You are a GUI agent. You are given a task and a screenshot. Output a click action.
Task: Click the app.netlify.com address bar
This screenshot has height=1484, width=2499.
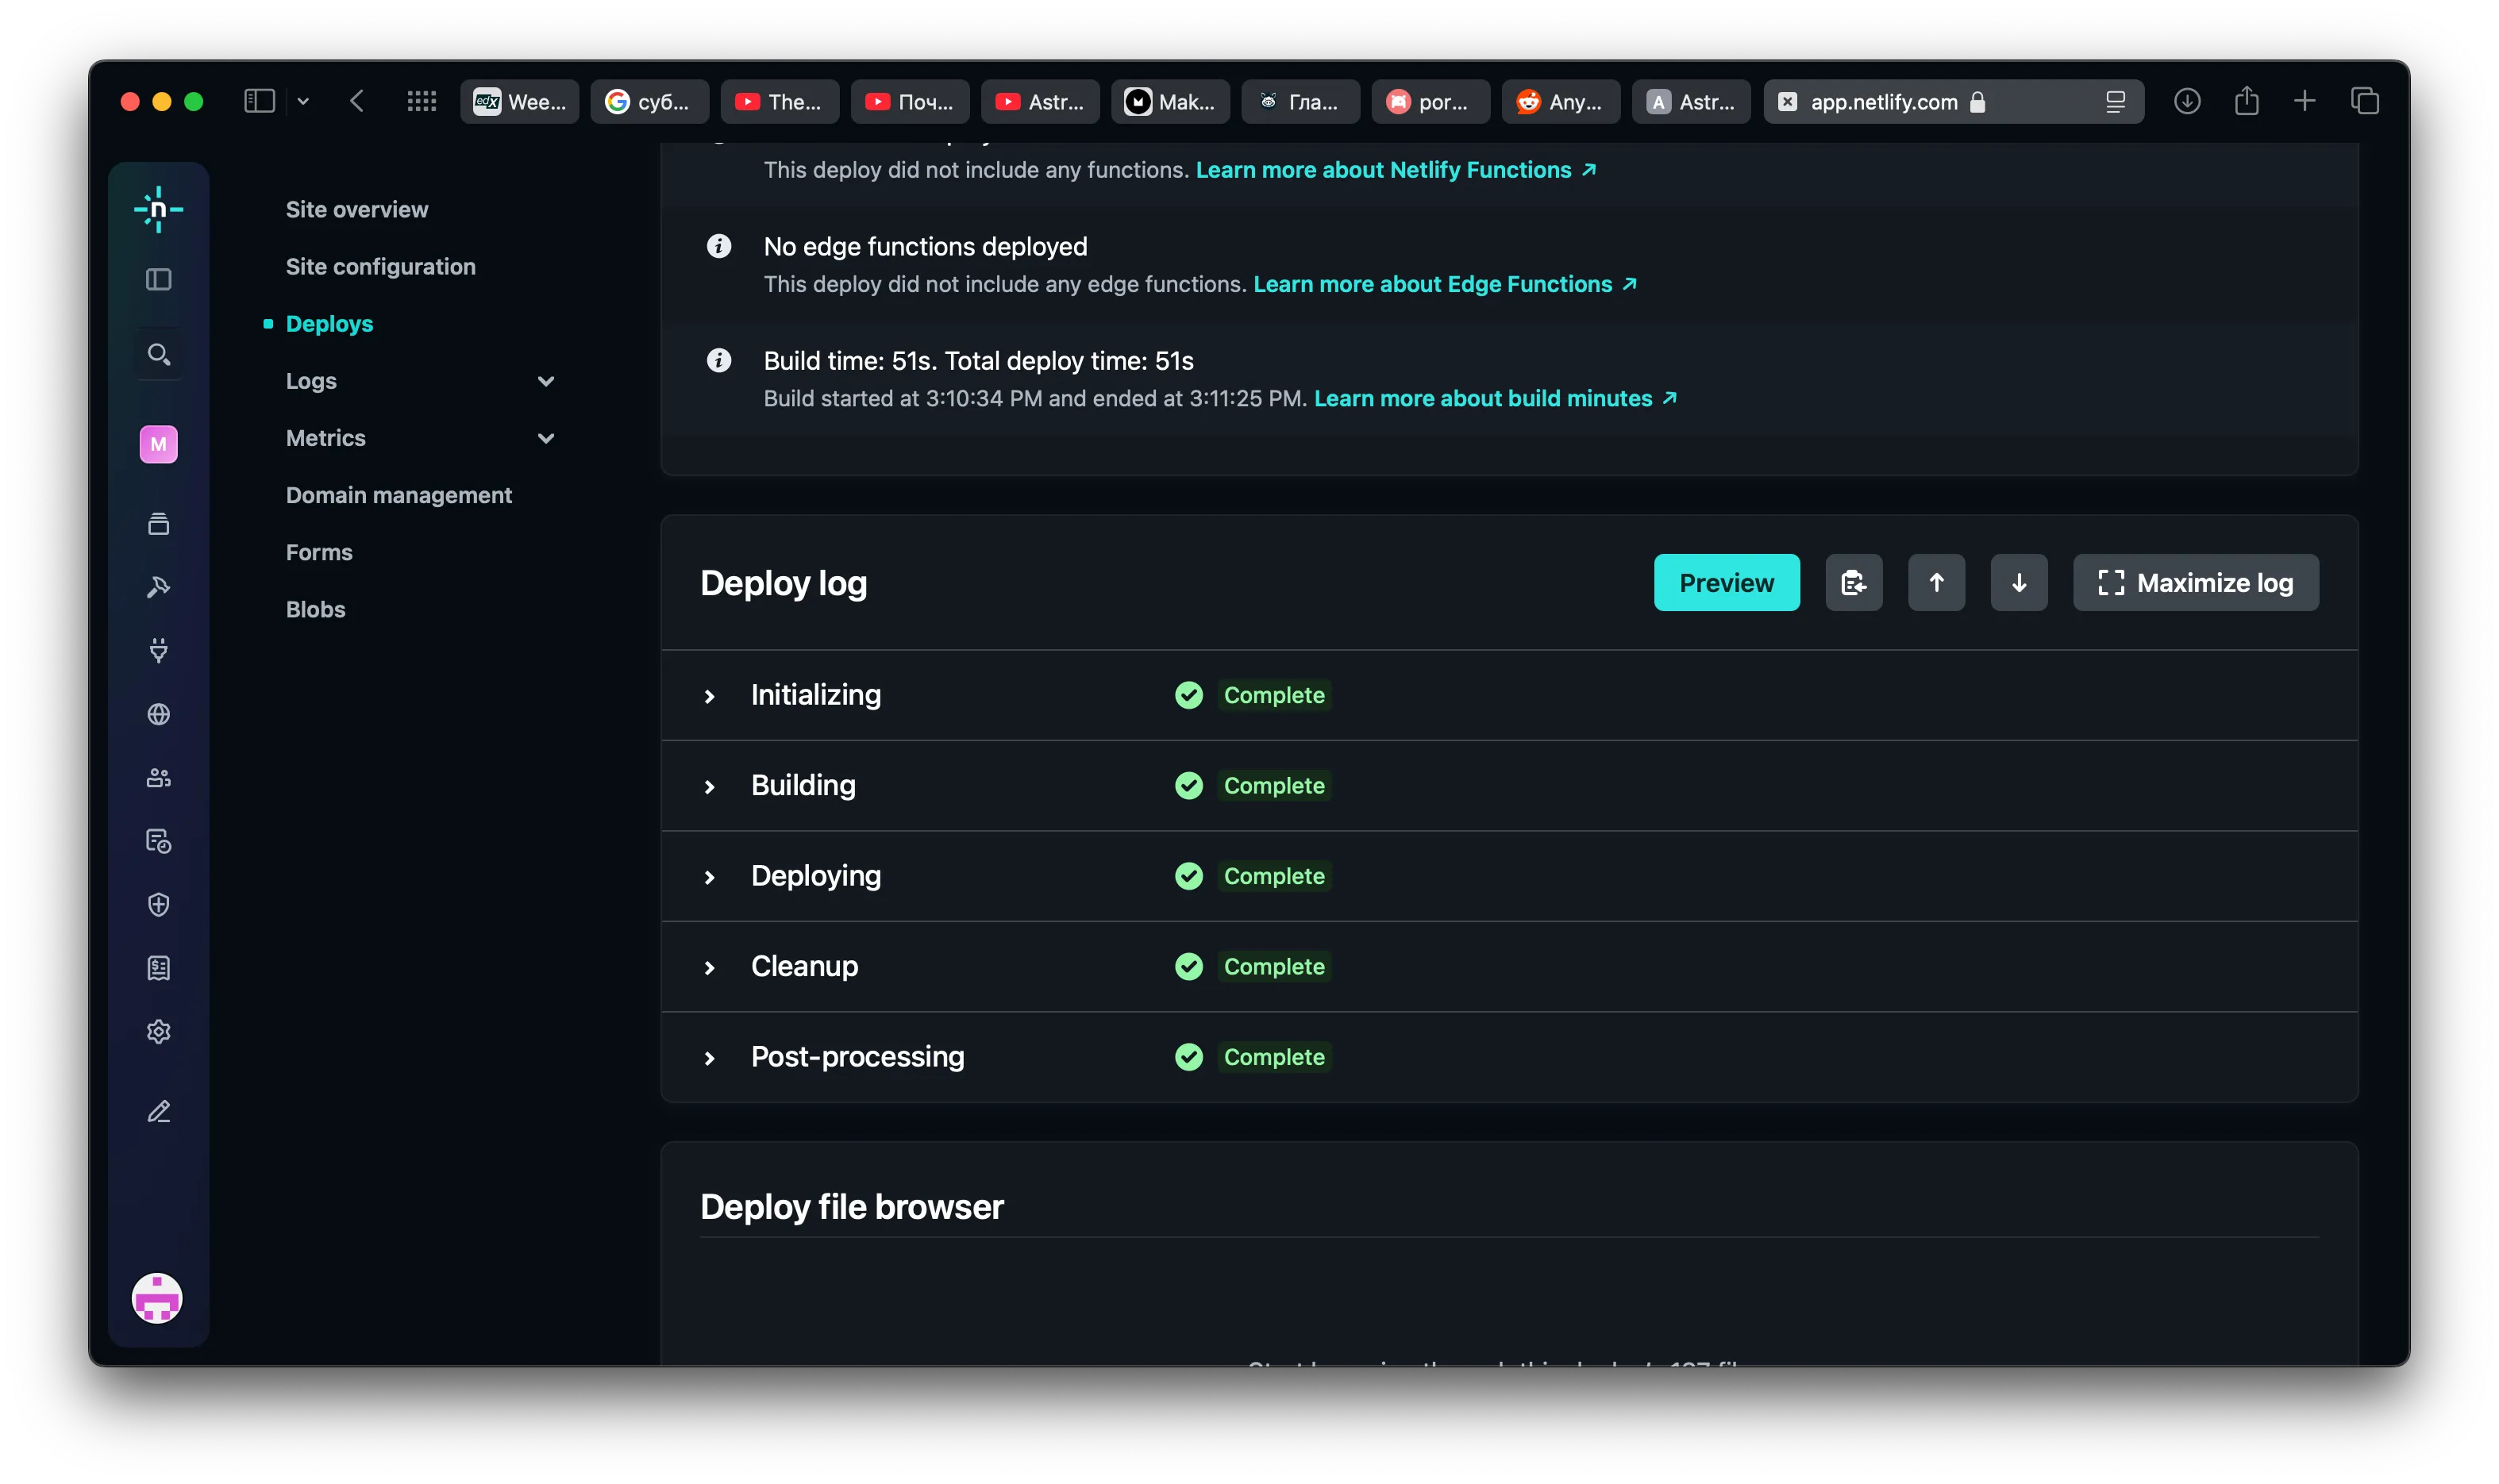pyautogui.click(x=1952, y=101)
